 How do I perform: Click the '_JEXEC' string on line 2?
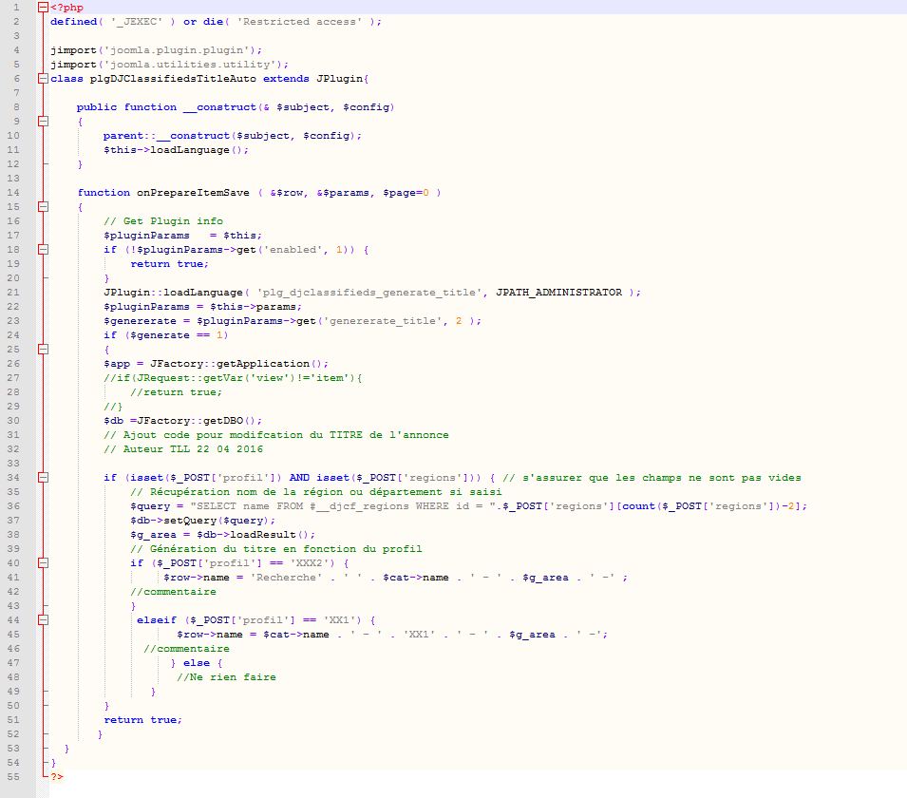pyautogui.click(x=137, y=22)
